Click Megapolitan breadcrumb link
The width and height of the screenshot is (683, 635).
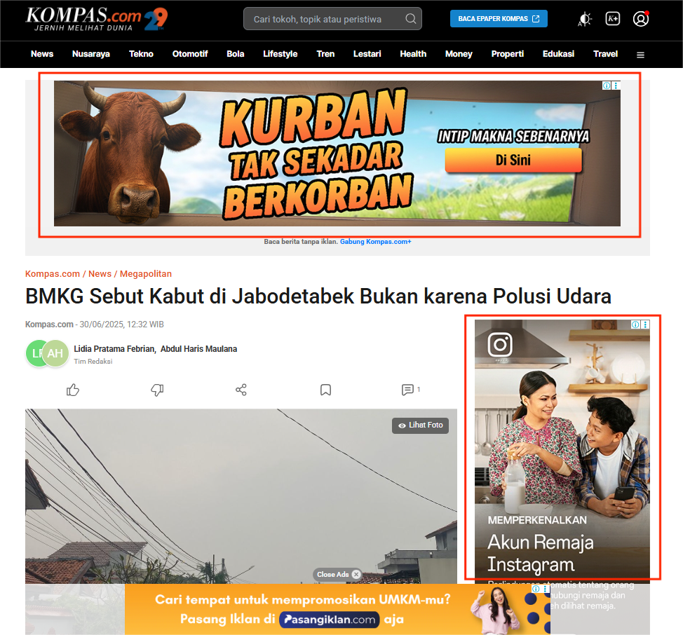coord(145,274)
